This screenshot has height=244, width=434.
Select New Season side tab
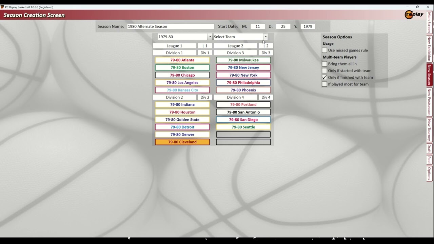(x=429, y=75)
